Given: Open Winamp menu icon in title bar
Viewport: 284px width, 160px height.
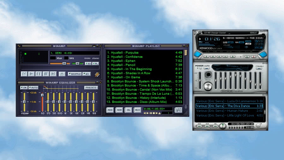Looking at the screenshot, I should click(19, 46).
